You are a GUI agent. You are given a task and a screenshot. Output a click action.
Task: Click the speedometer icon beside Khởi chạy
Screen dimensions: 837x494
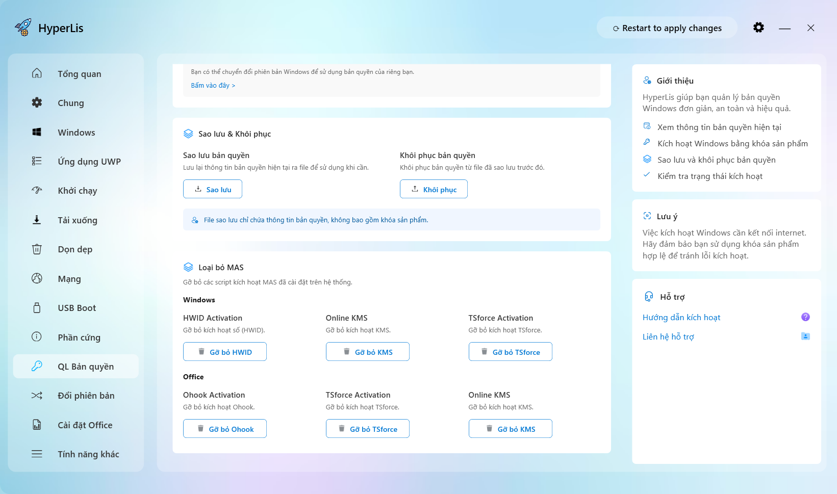pos(37,190)
